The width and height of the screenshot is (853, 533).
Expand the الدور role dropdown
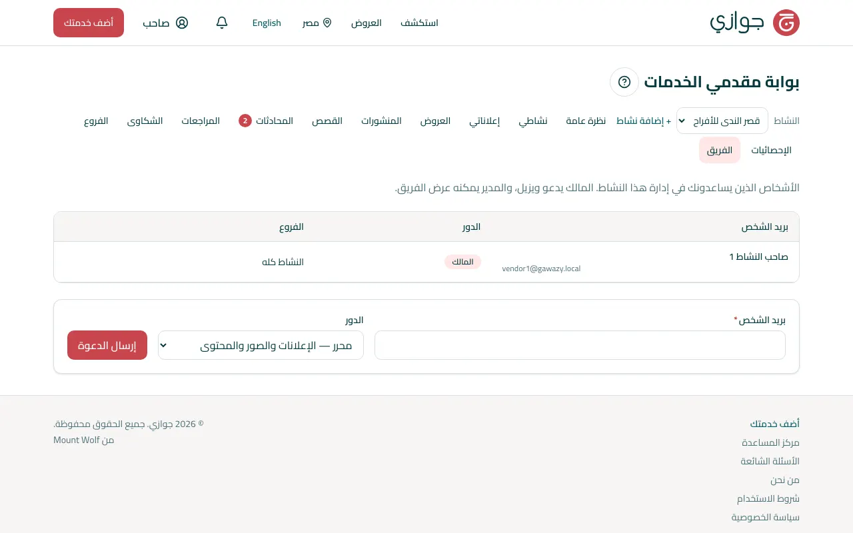pos(261,345)
